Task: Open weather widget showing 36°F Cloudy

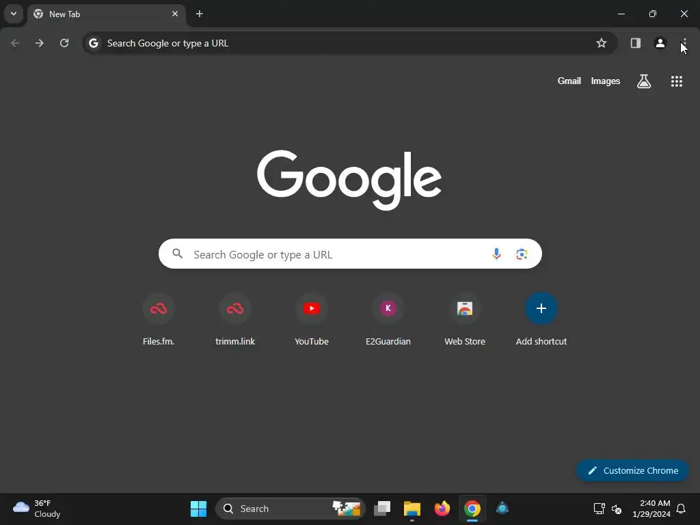Action: tap(37, 509)
